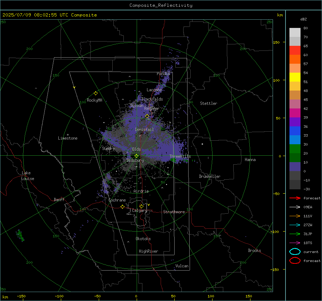Click the red forecast arrow in legend
Screen dimensions: 322x301
pos(295,198)
